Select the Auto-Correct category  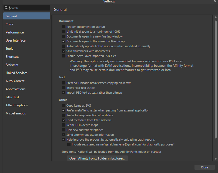15,81
